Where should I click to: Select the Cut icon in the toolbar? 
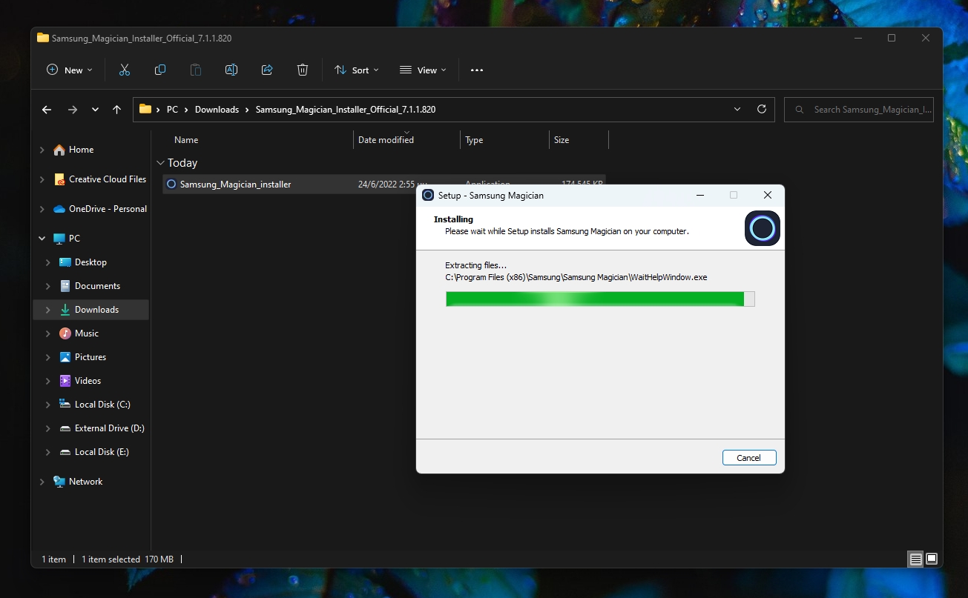click(x=124, y=70)
